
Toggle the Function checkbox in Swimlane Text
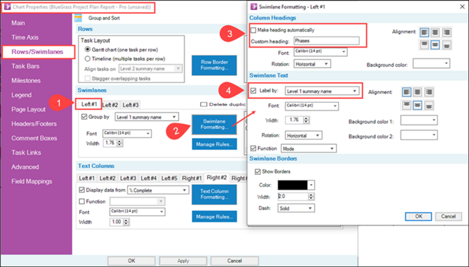(x=254, y=149)
